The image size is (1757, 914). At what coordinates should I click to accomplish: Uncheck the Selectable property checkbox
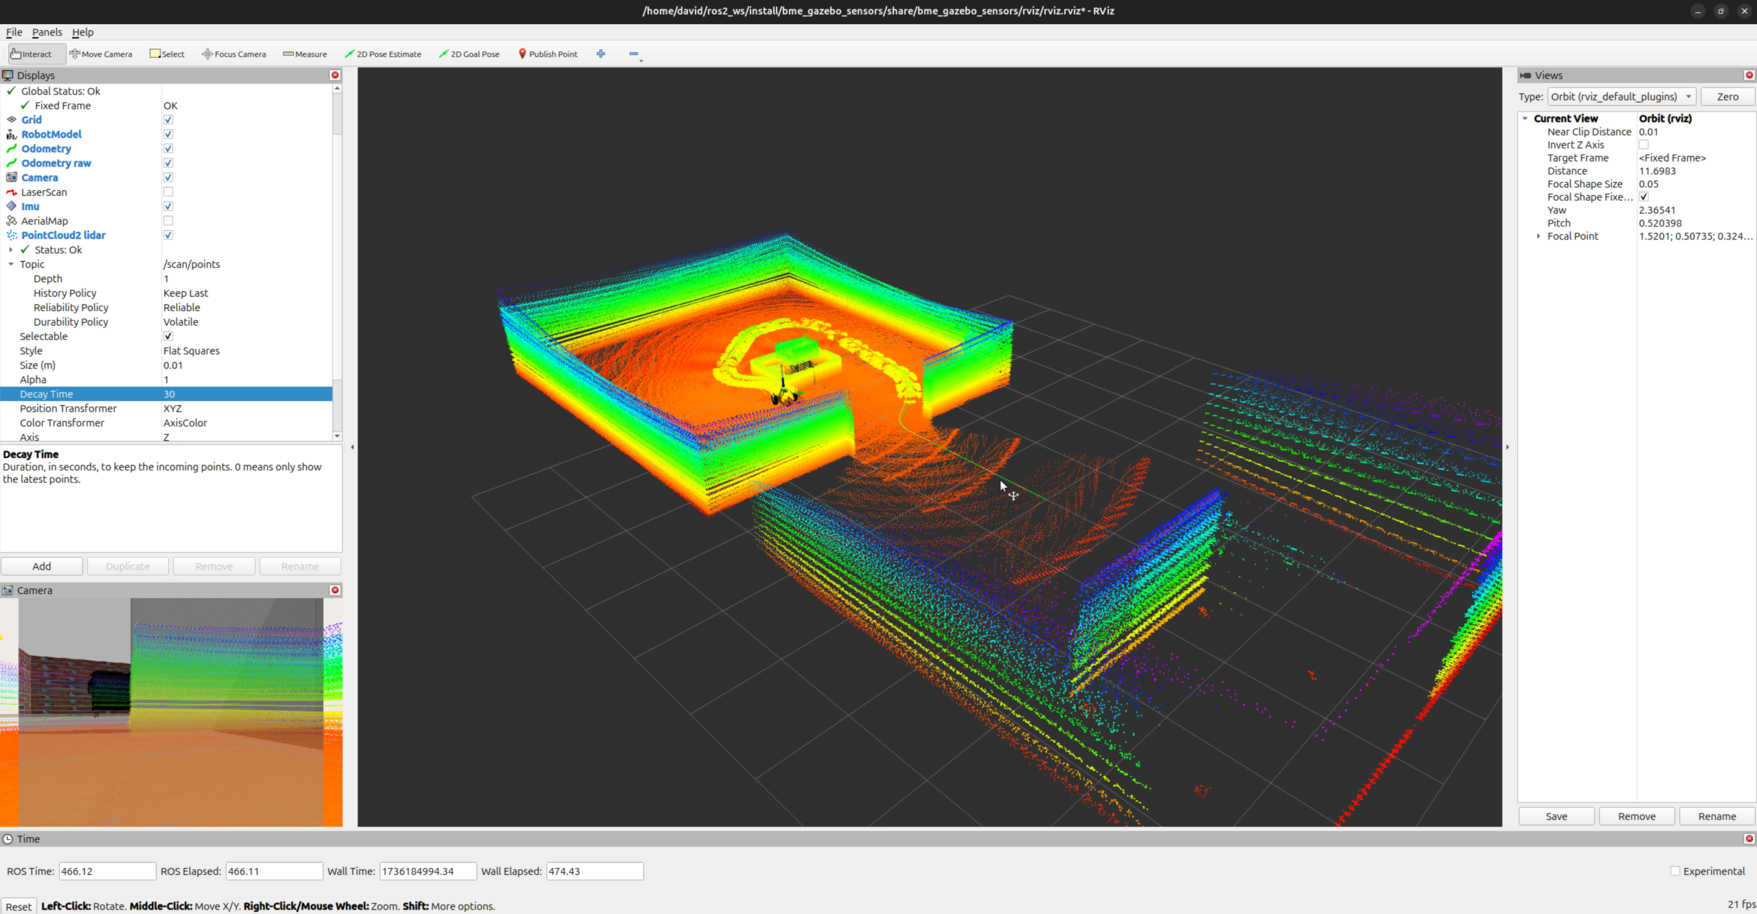pyautogui.click(x=168, y=336)
